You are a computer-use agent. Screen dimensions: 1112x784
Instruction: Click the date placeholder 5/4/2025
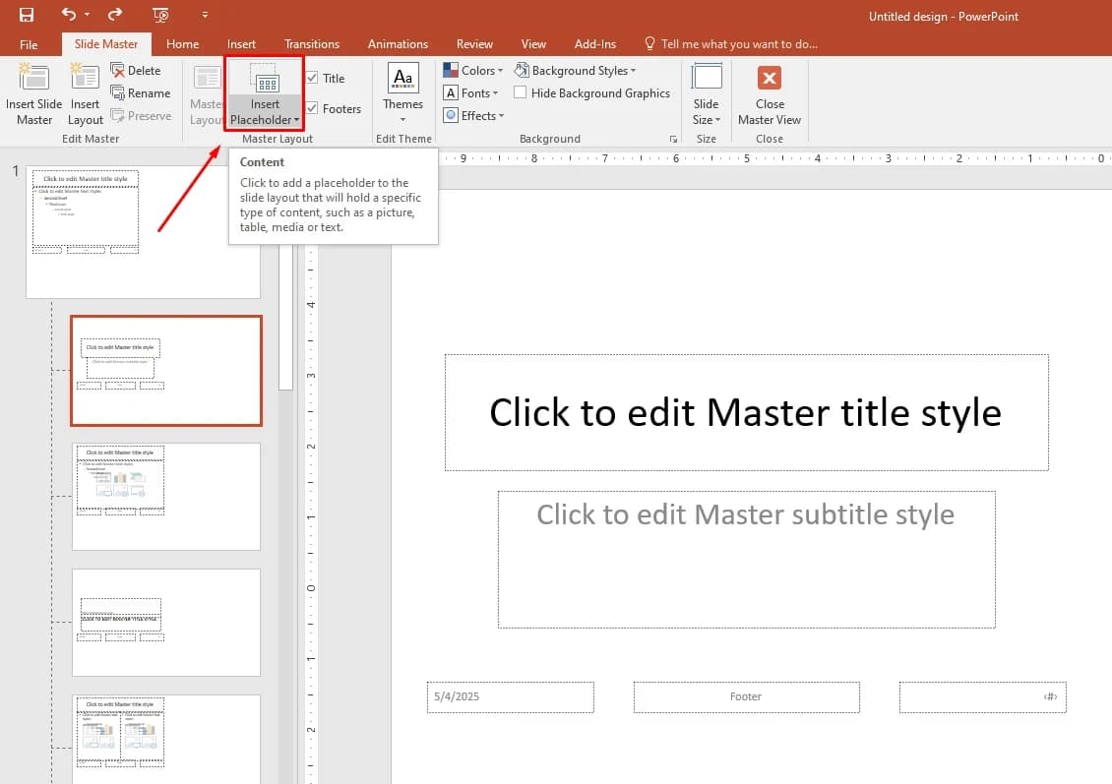pyautogui.click(x=510, y=696)
